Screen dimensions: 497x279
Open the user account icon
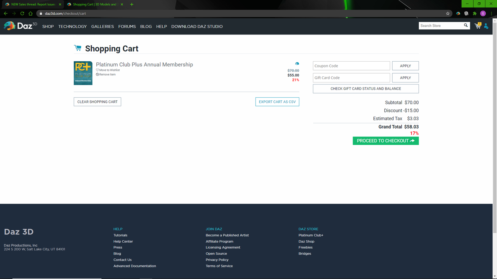pyautogui.click(x=486, y=26)
